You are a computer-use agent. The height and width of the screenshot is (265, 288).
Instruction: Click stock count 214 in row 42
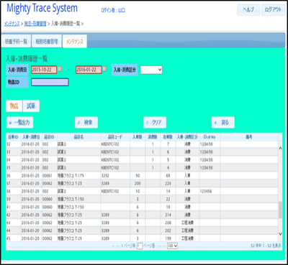(x=168, y=215)
